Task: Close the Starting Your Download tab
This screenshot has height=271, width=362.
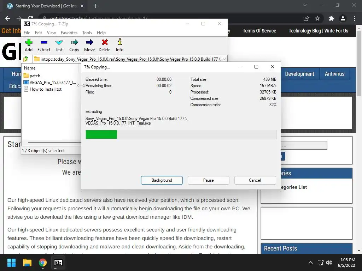Action: [82, 6]
